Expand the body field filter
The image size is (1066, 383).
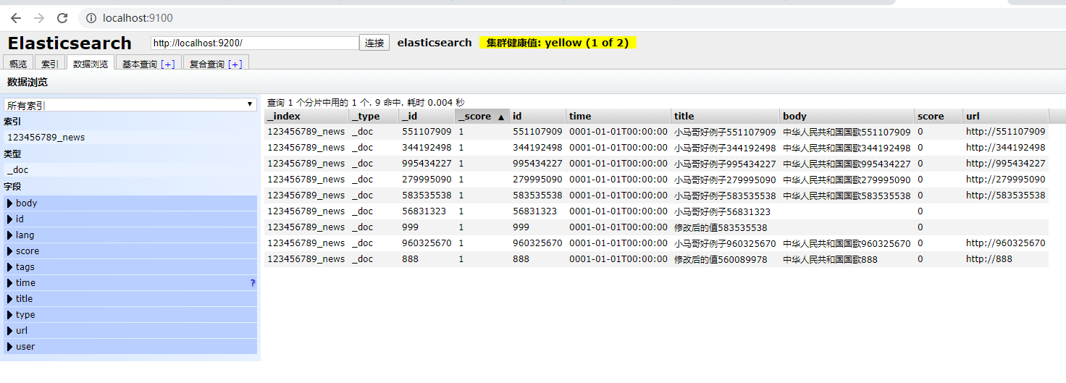pyautogui.click(x=130, y=203)
